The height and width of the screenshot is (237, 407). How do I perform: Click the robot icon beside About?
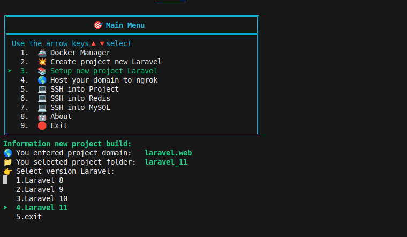coord(42,116)
